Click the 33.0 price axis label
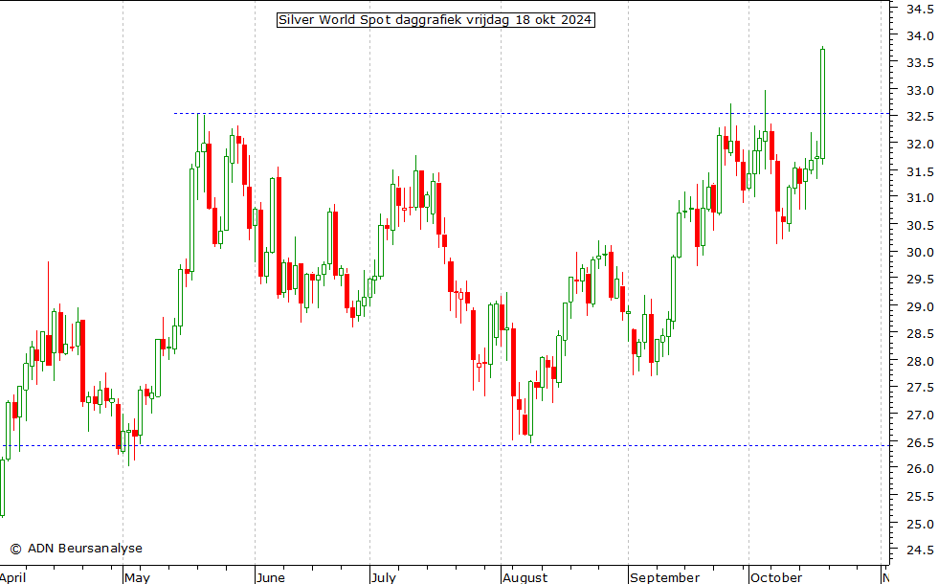 point(920,90)
